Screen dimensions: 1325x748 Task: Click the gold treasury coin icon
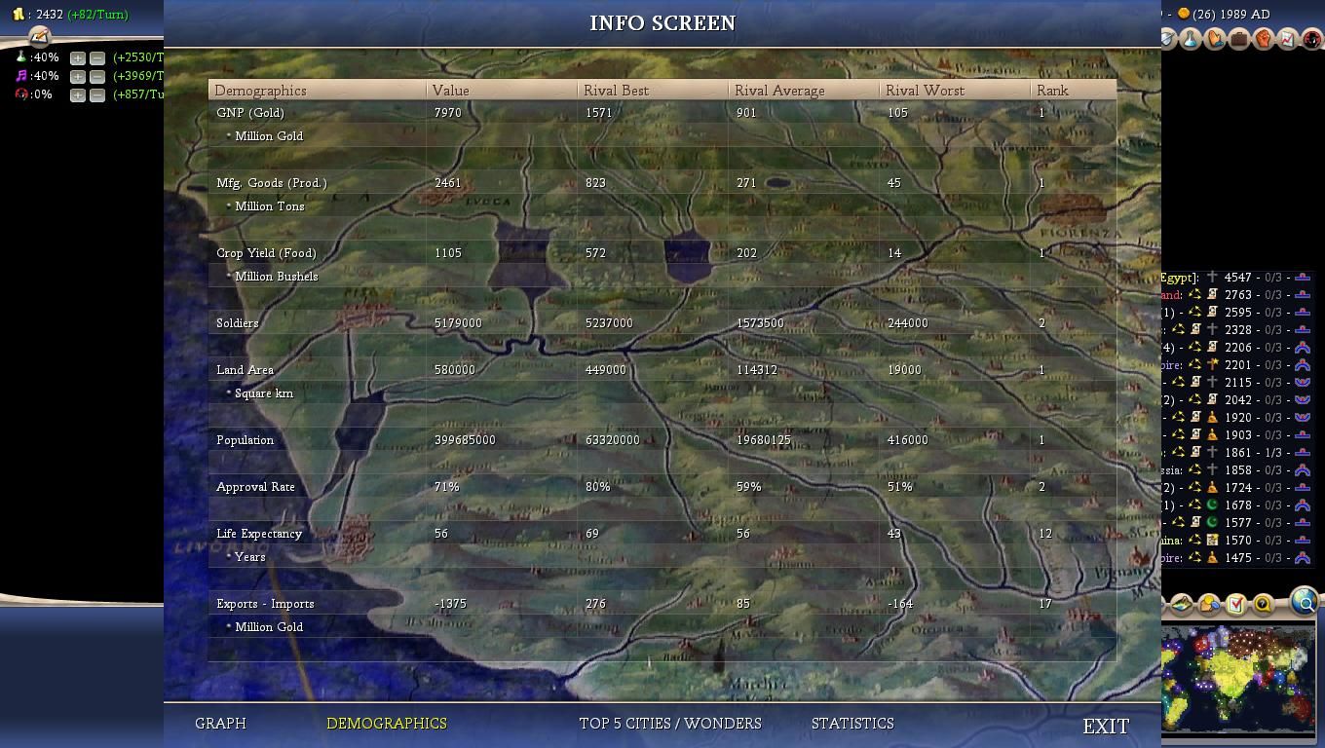tap(19, 14)
